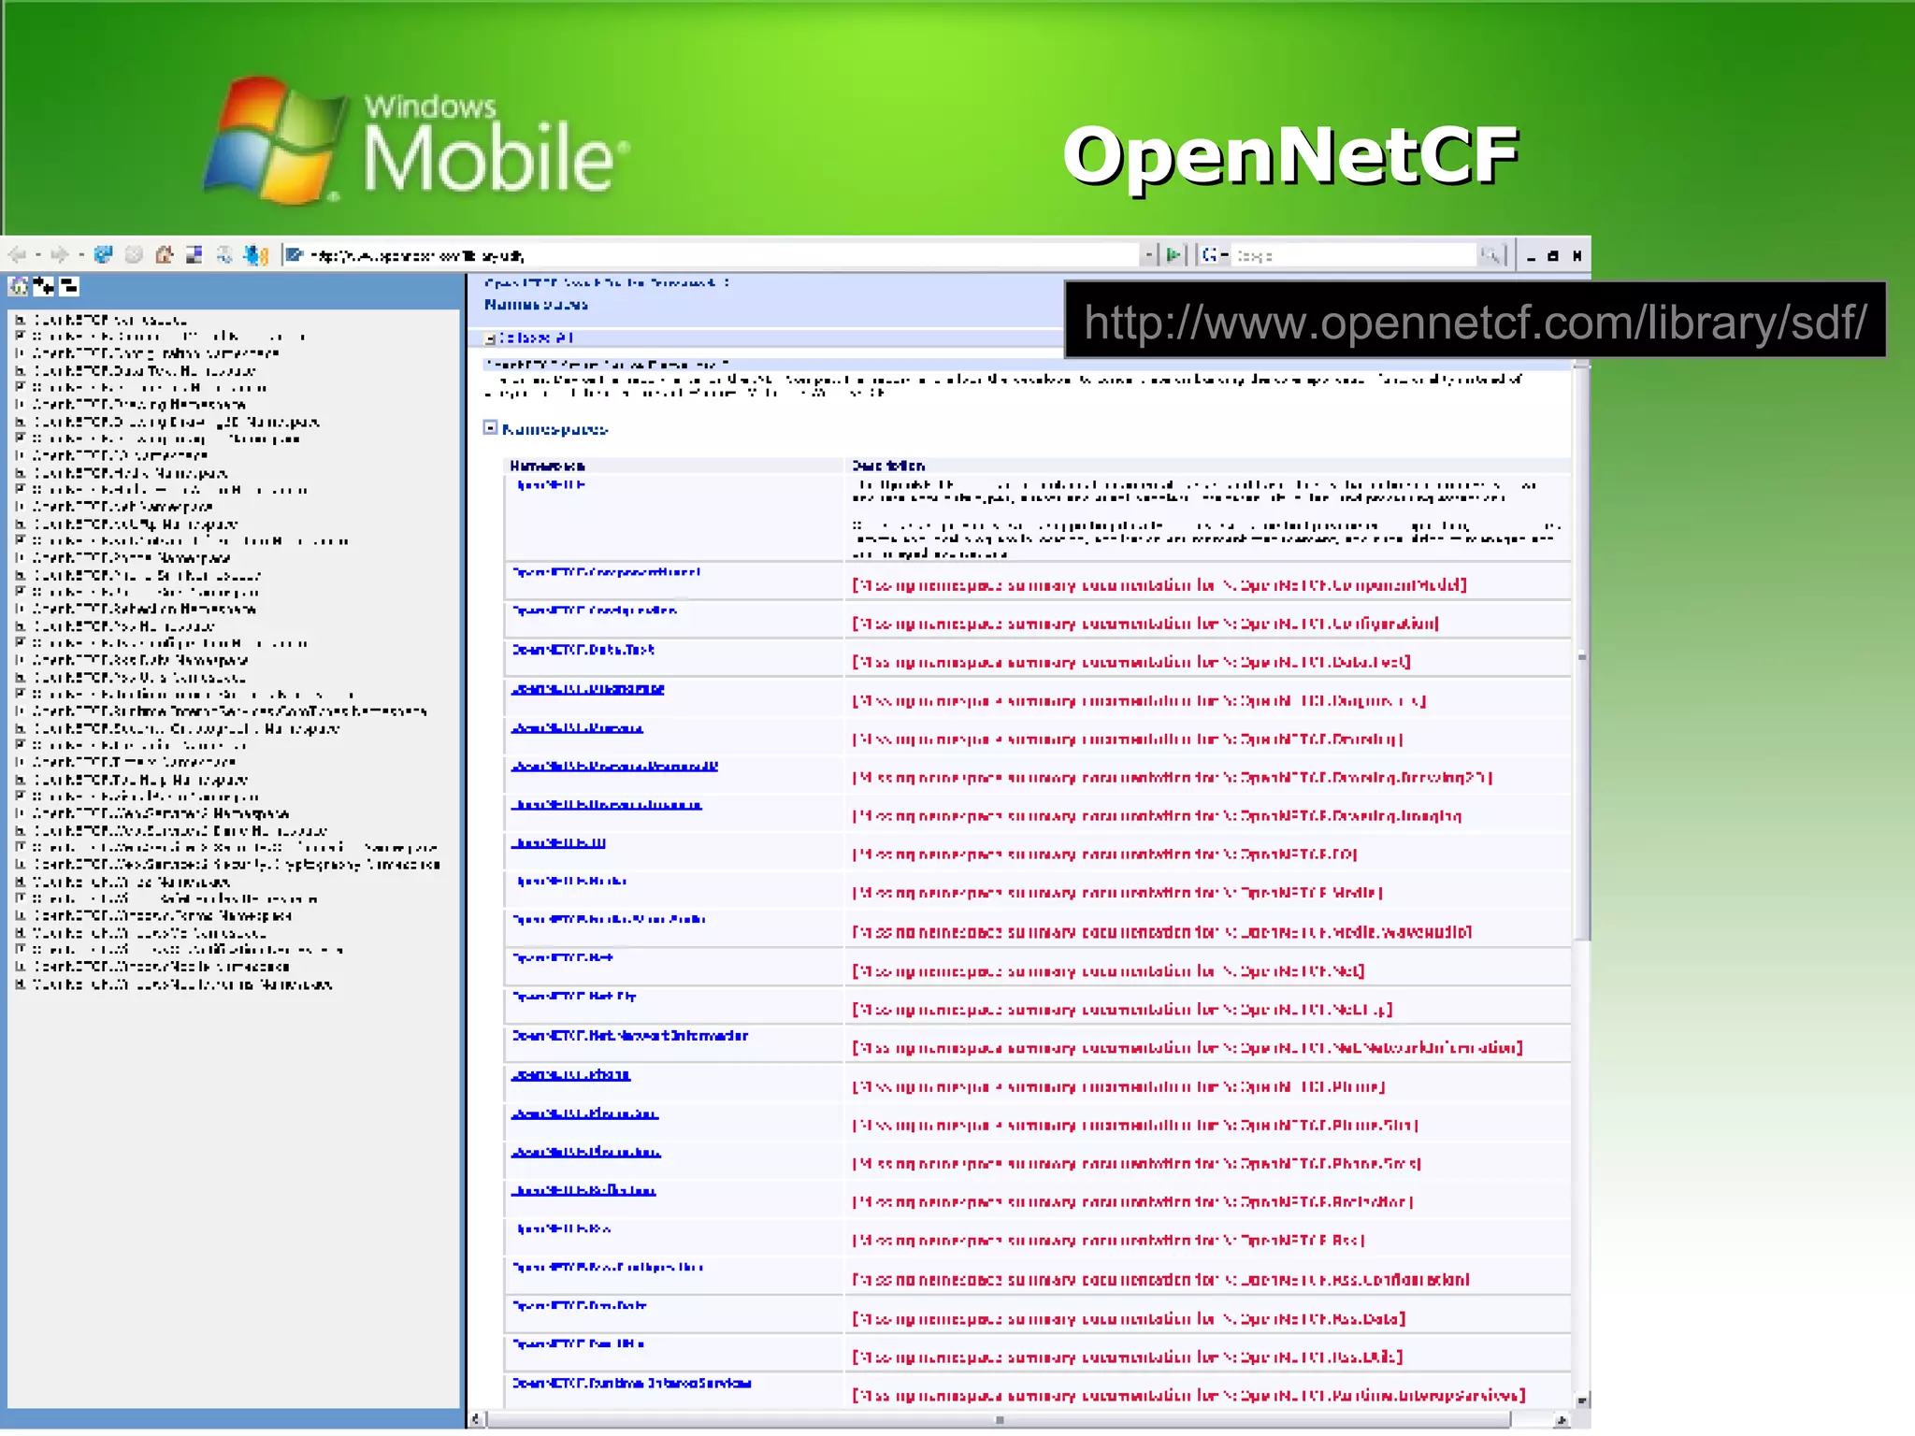The height and width of the screenshot is (1436, 1915).
Task: Click the horizontal scrollbar right arrow
Action: (1561, 1419)
